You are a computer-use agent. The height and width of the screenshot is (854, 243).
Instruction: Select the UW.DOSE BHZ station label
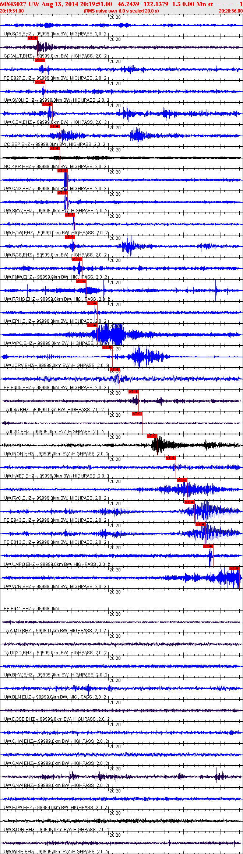click(19, 719)
